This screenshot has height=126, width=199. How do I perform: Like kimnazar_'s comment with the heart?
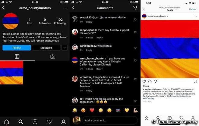coord(135,79)
